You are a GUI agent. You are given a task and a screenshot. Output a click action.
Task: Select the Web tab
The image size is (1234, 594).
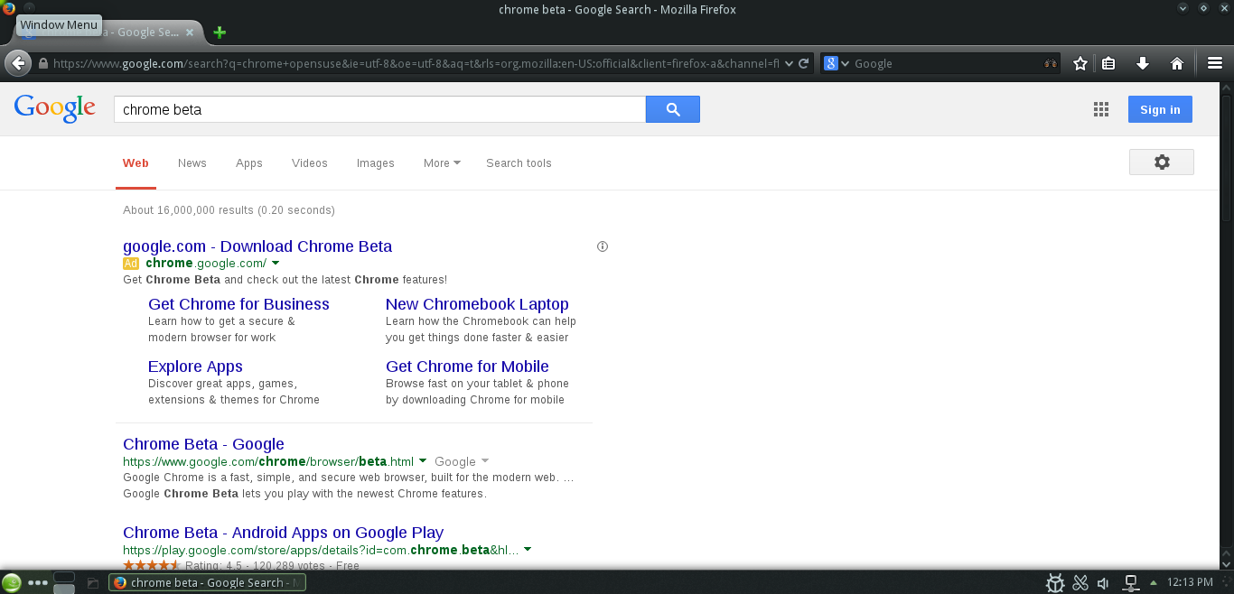click(x=136, y=163)
